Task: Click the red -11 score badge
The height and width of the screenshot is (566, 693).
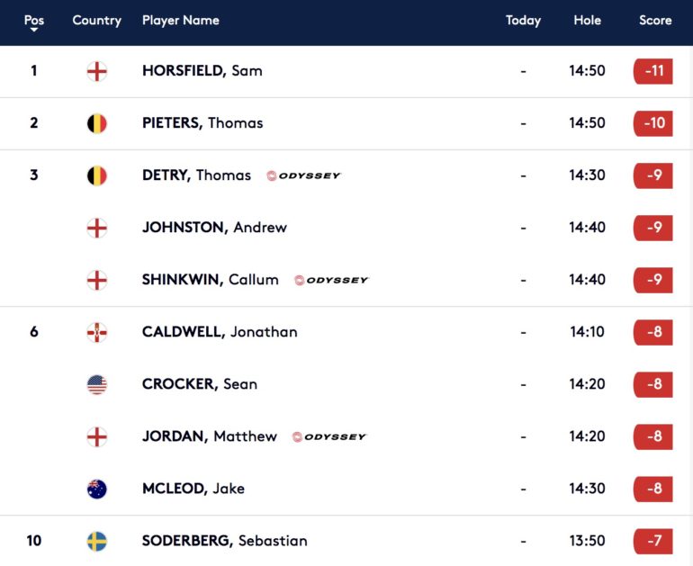Action: (x=653, y=71)
